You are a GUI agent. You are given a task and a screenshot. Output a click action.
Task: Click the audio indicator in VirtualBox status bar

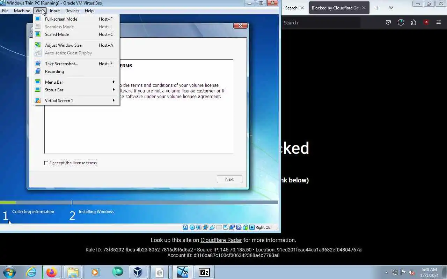tap(199, 227)
